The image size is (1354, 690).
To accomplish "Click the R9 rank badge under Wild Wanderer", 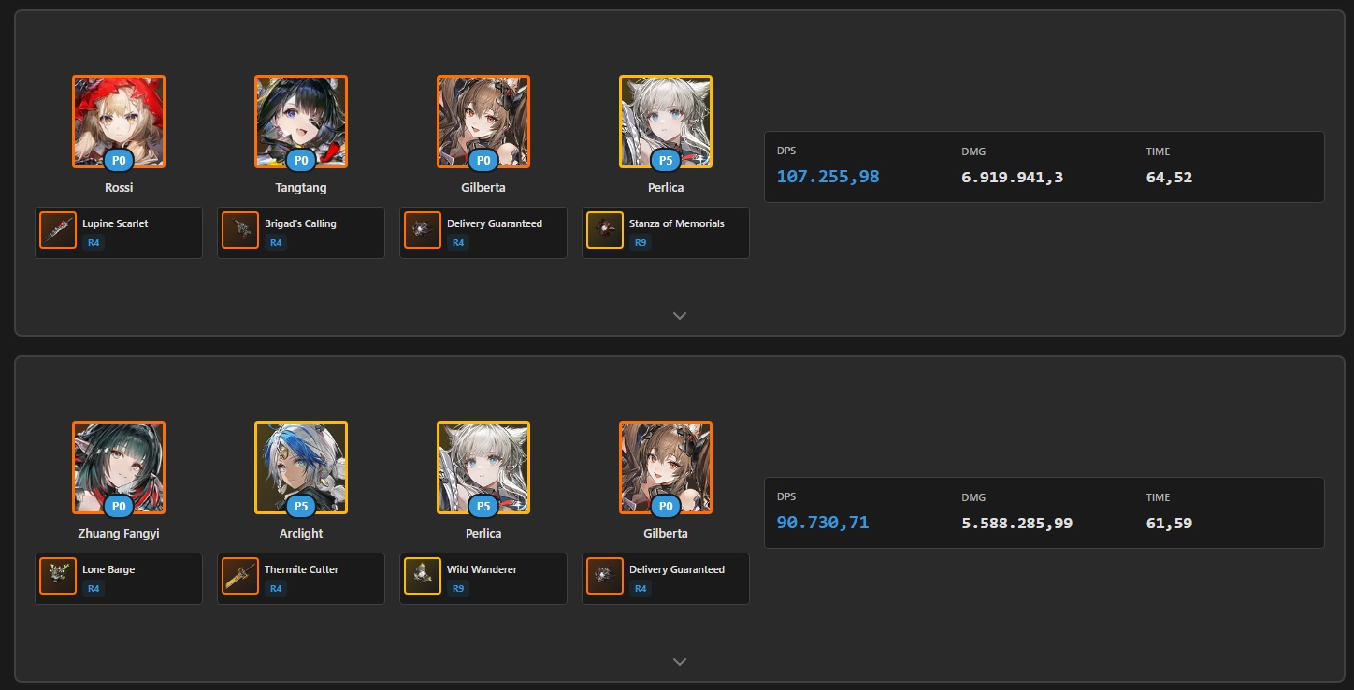I will (x=458, y=589).
